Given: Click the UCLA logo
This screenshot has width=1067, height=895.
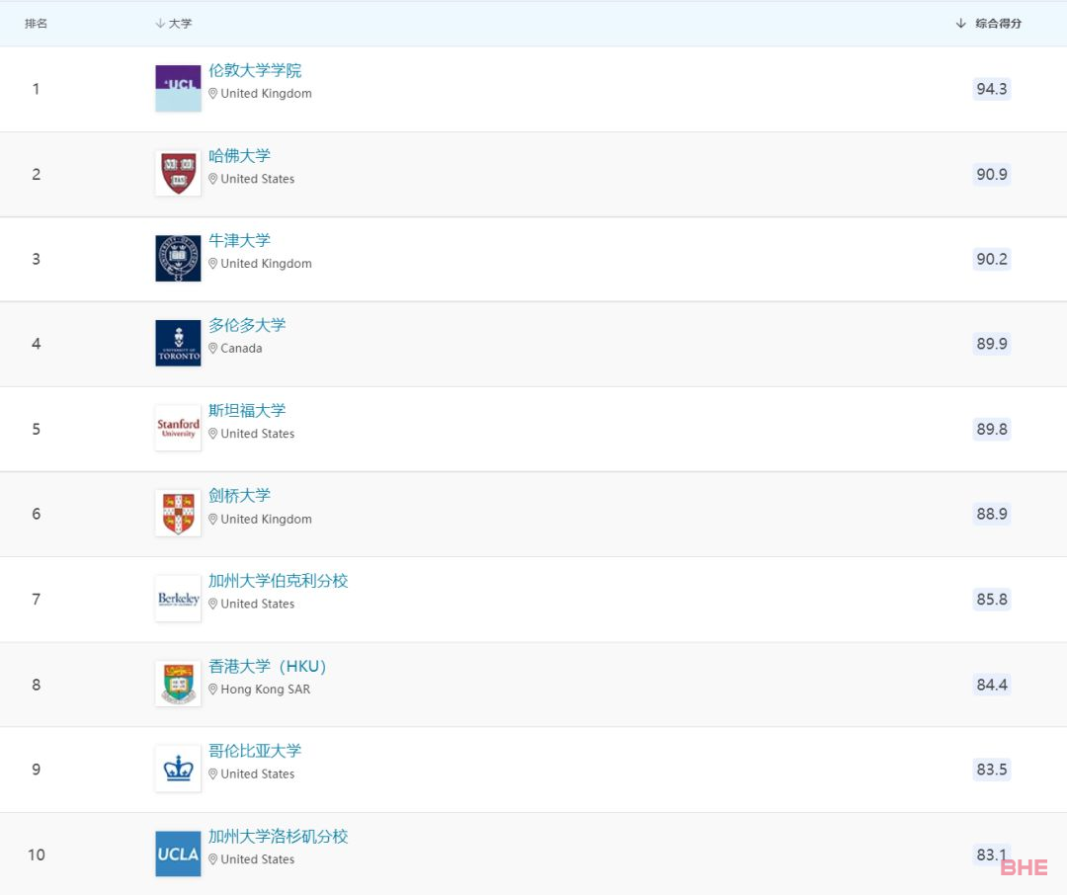Looking at the screenshot, I should tap(178, 854).
